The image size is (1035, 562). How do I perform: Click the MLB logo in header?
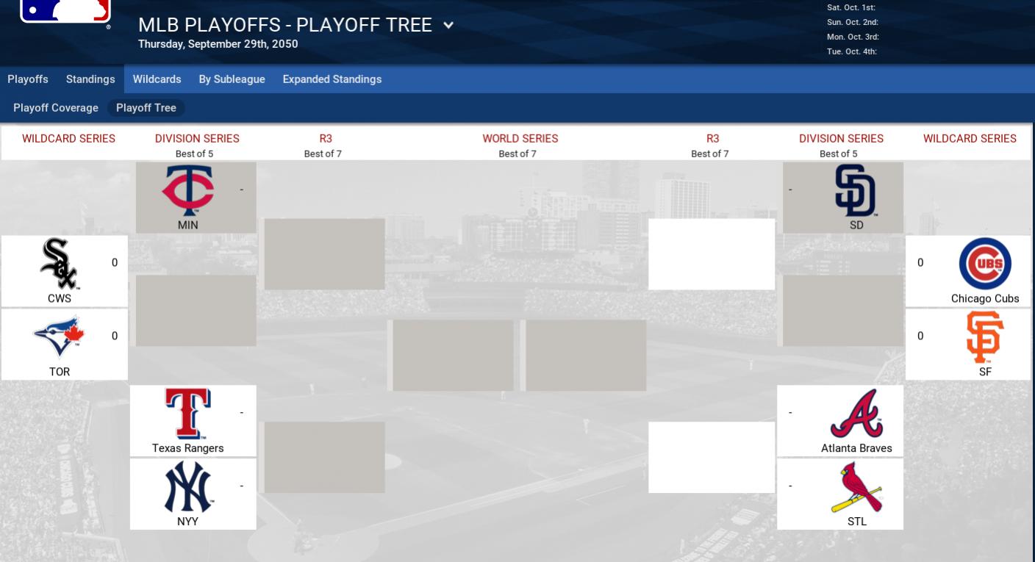(x=65, y=11)
